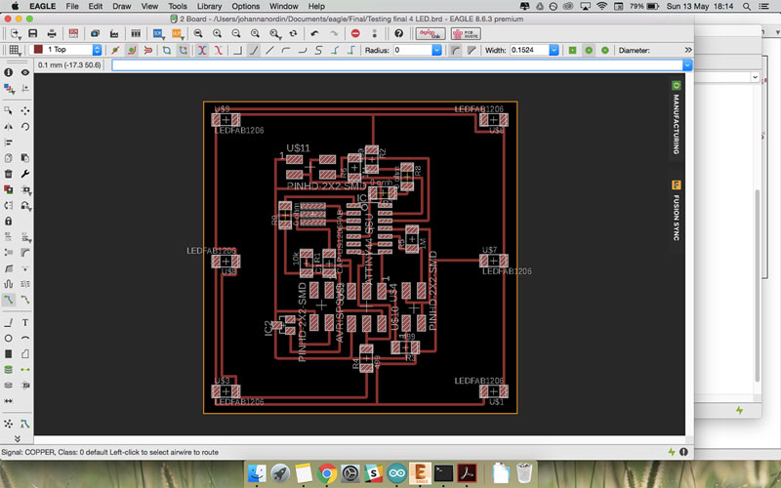
Task: Select the 90-degree wire bend style
Action: click(x=237, y=51)
